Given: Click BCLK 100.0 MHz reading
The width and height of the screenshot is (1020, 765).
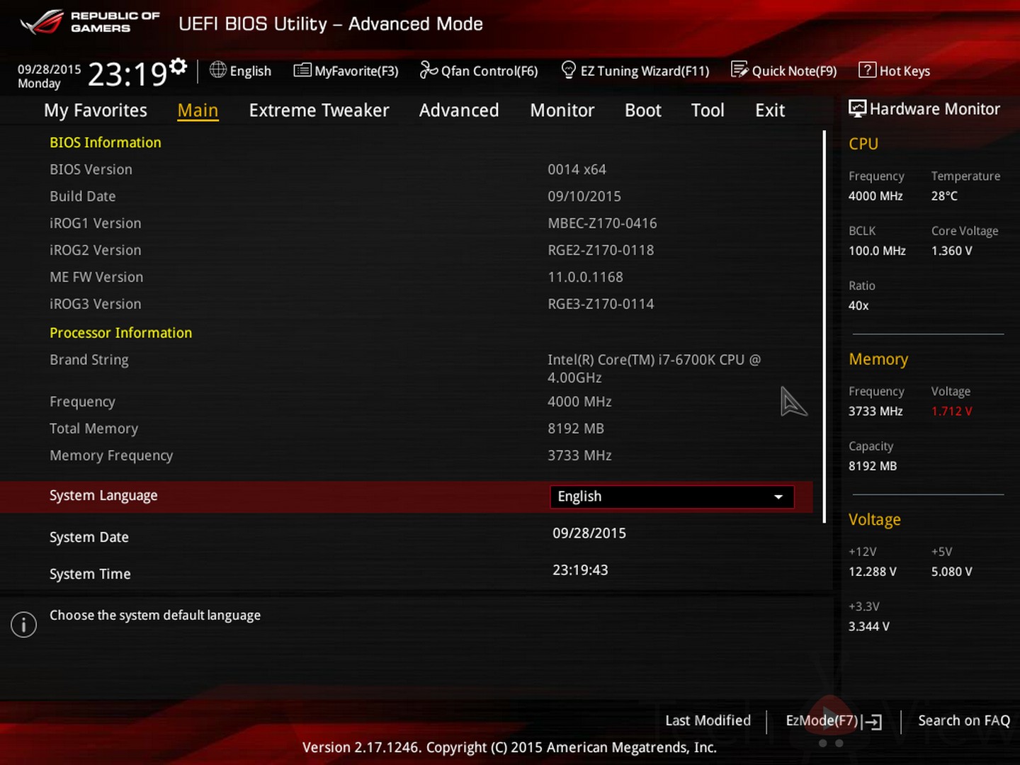Looking at the screenshot, I should tap(877, 251).
